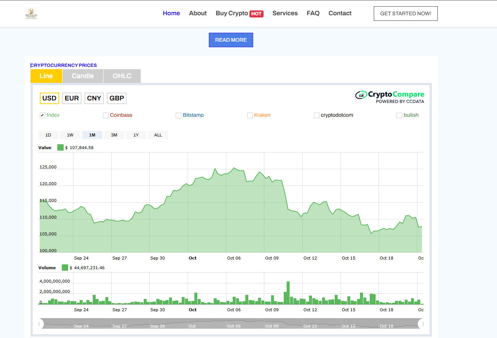Image resolution: width=497 pixels, height=338 pixels.
Task: Toggle the bullish exchange checkbox
Action: (399, 115)
